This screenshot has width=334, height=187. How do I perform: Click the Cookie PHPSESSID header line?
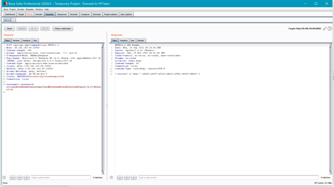pos(35,76)
